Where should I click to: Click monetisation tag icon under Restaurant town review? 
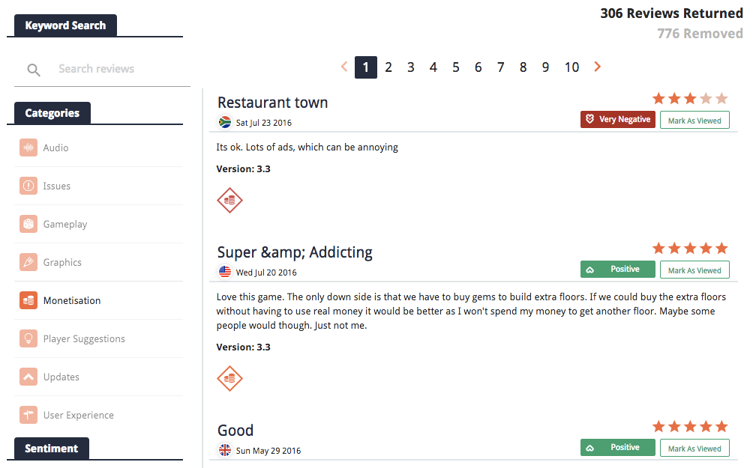(x=229, y=200)
